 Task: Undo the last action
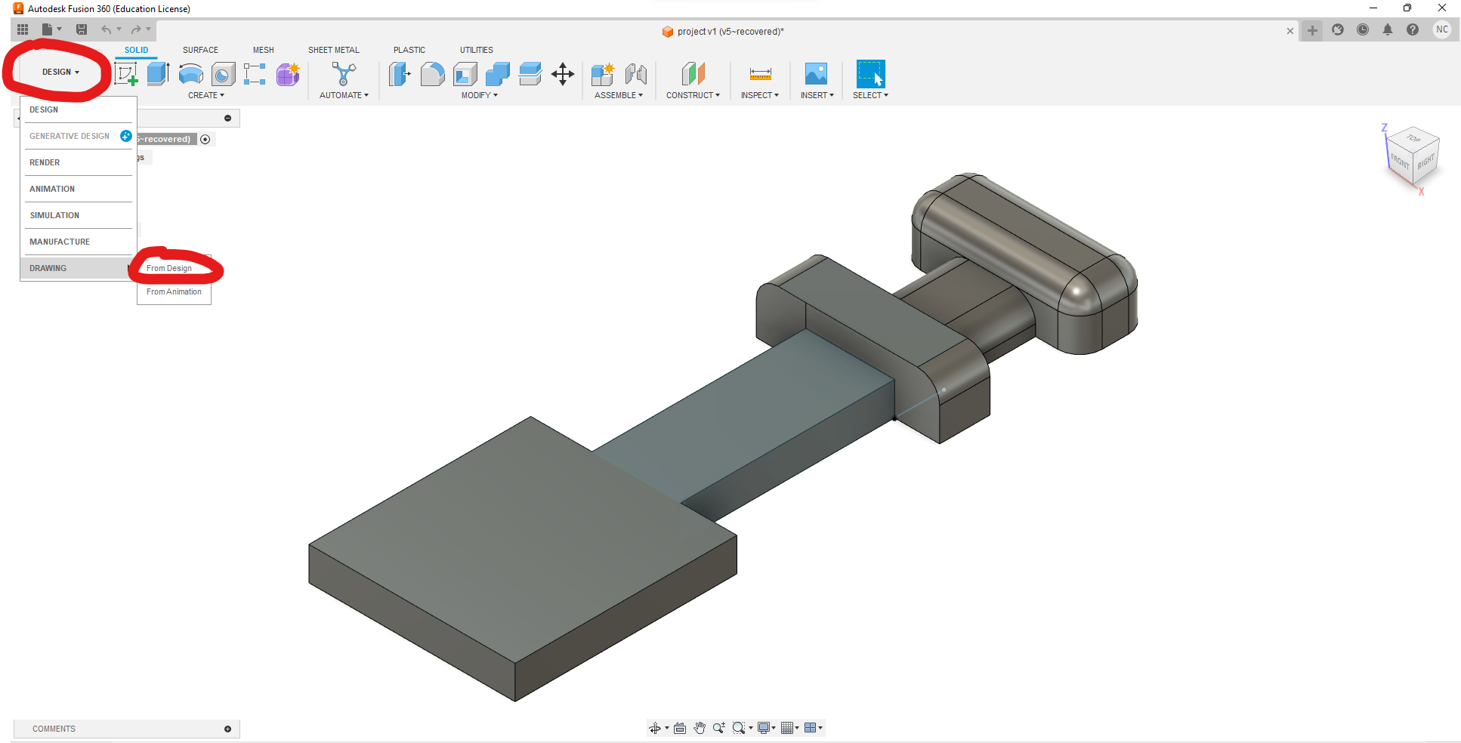click(x=107, y=29)
